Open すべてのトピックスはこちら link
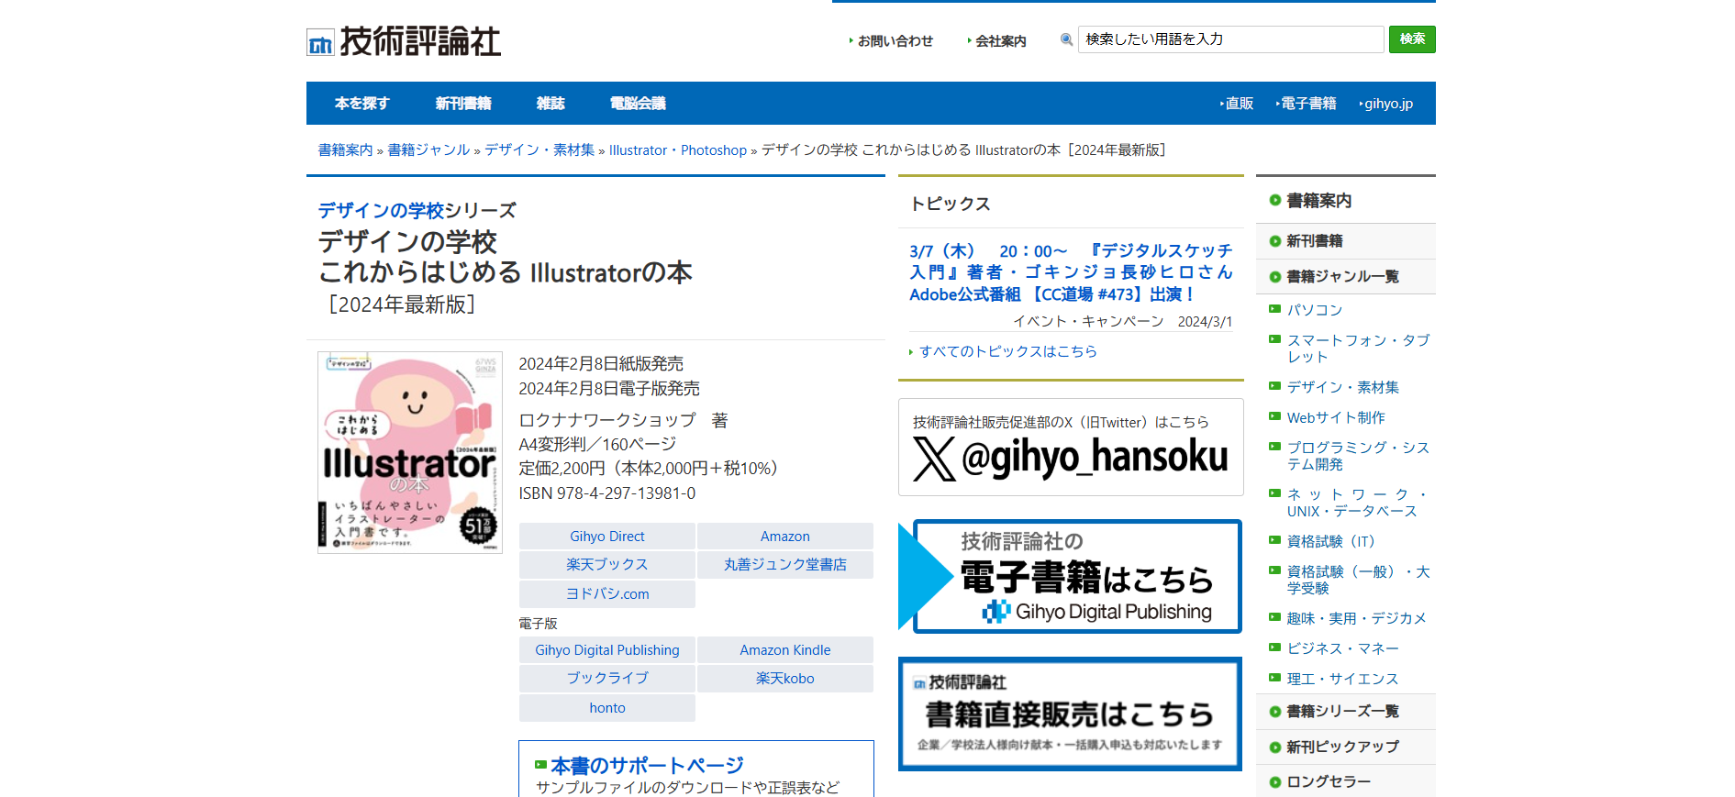 click(x=1007, y=351)
